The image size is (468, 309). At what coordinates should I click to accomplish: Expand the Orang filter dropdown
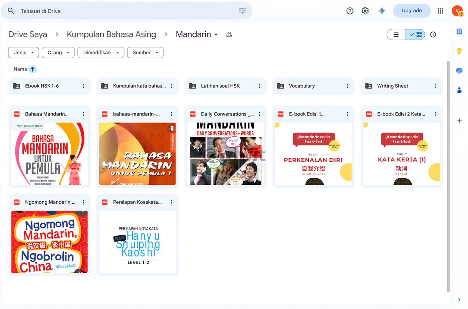(58, 53)
